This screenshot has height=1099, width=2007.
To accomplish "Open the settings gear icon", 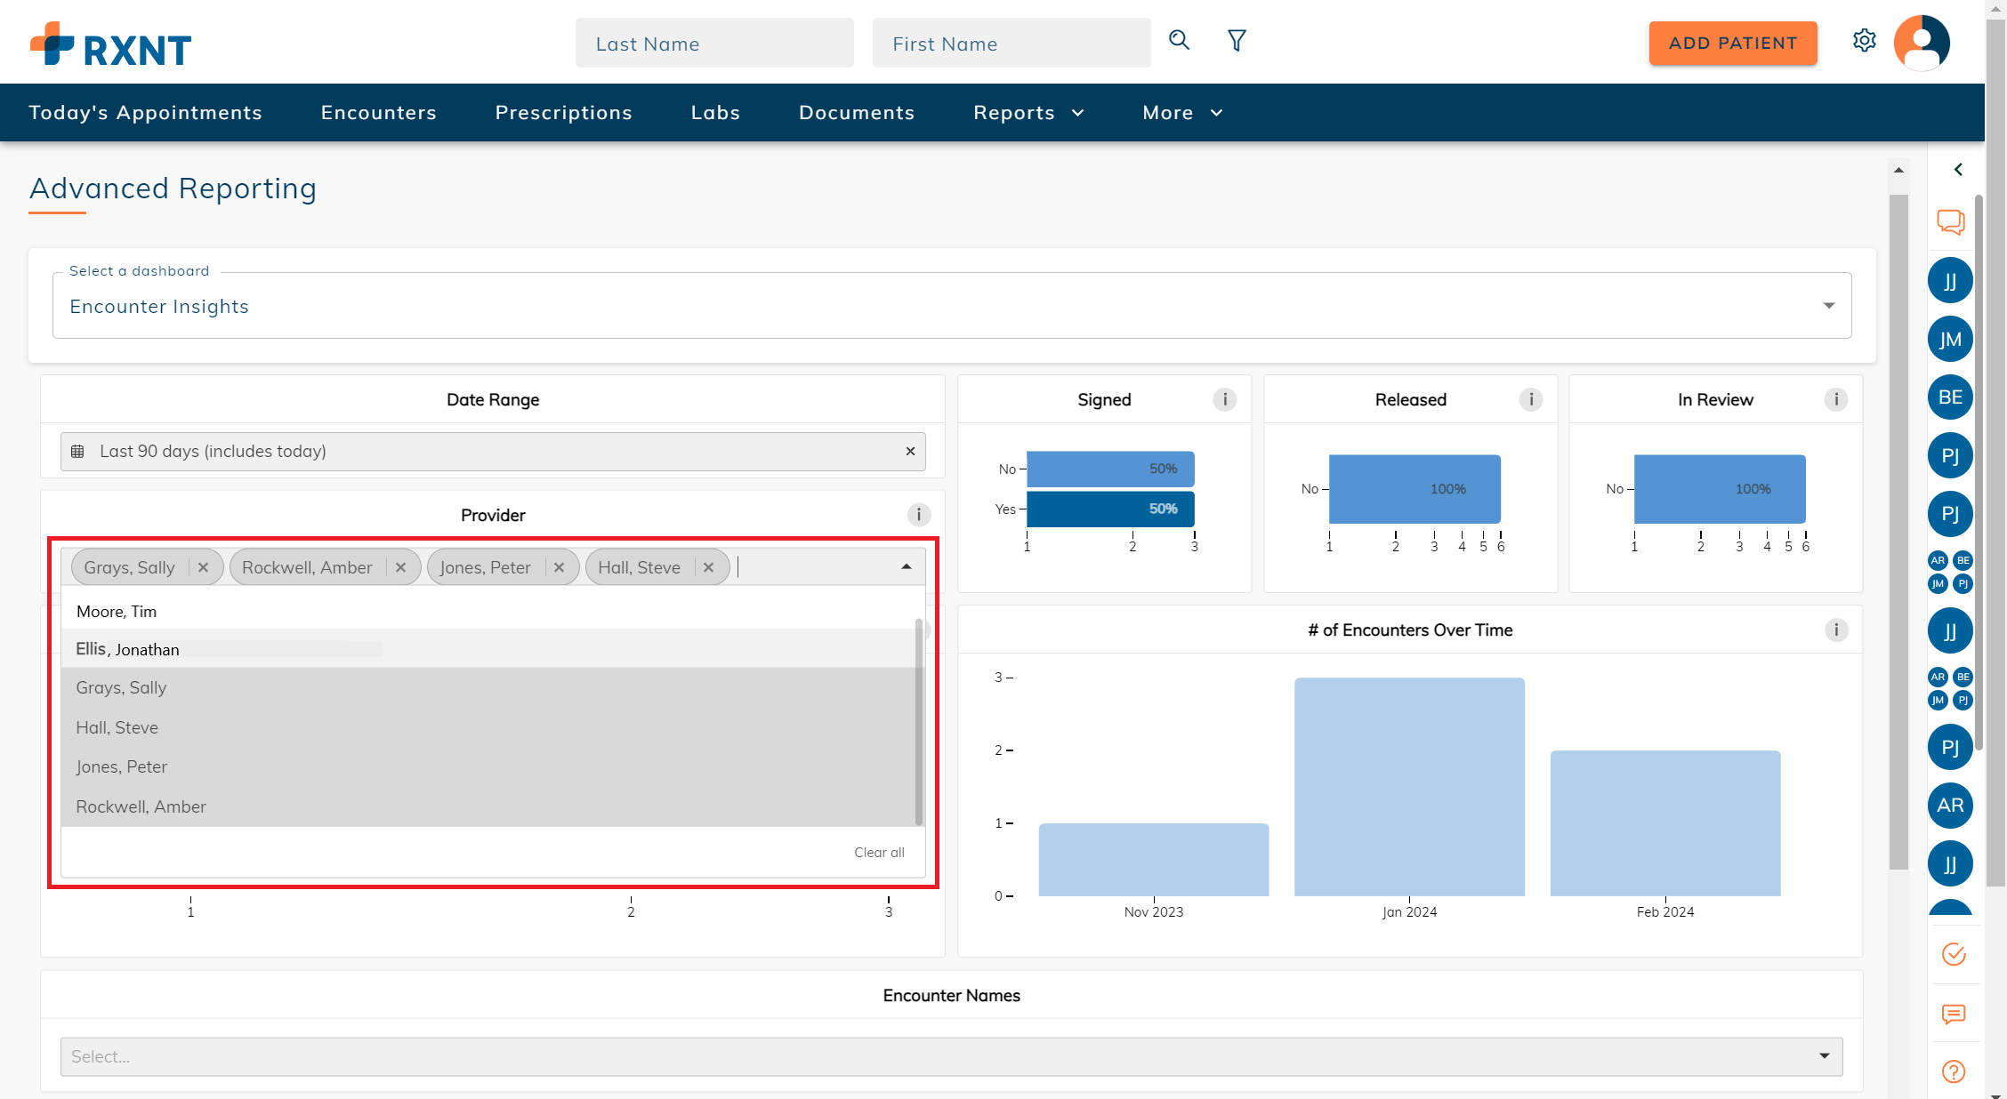I will (1865, 41).
